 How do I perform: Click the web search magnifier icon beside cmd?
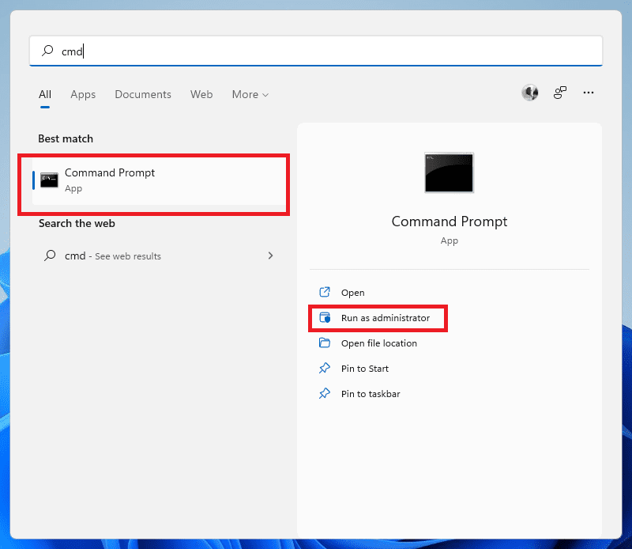[x=50, y=256]
